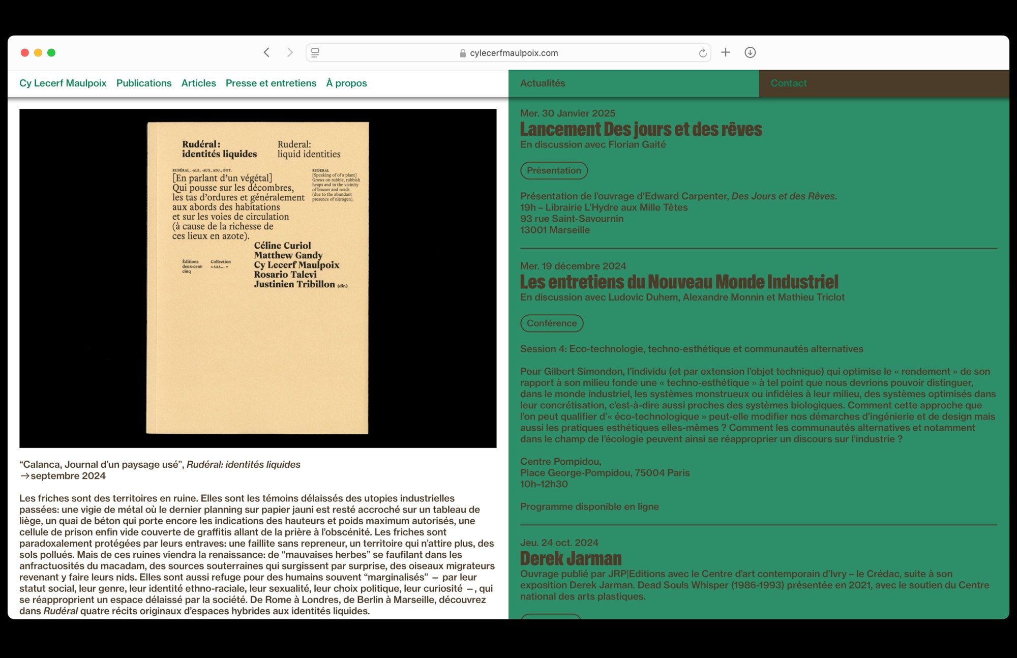Reload the page with the refresh icon
This screenshot has width=1017, height=658.
click(702, 53)
